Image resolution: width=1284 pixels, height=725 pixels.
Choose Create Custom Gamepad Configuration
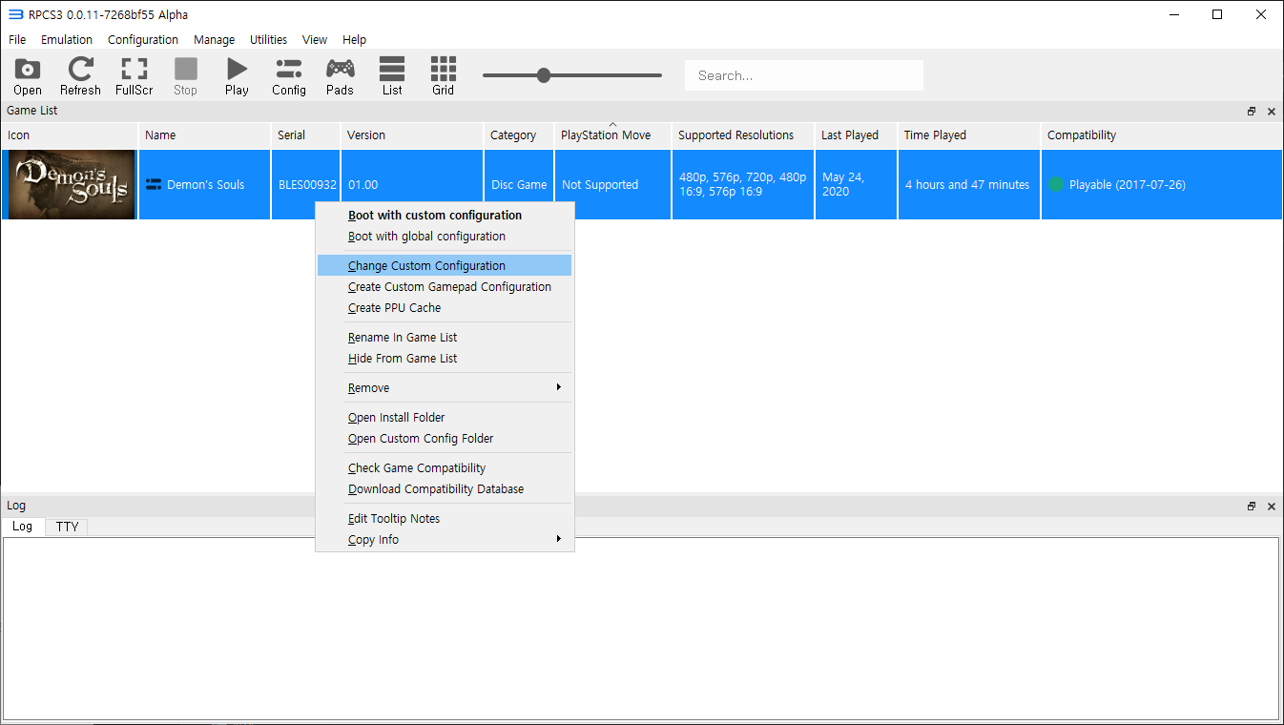pyautogui.click(x=445, y=287)
